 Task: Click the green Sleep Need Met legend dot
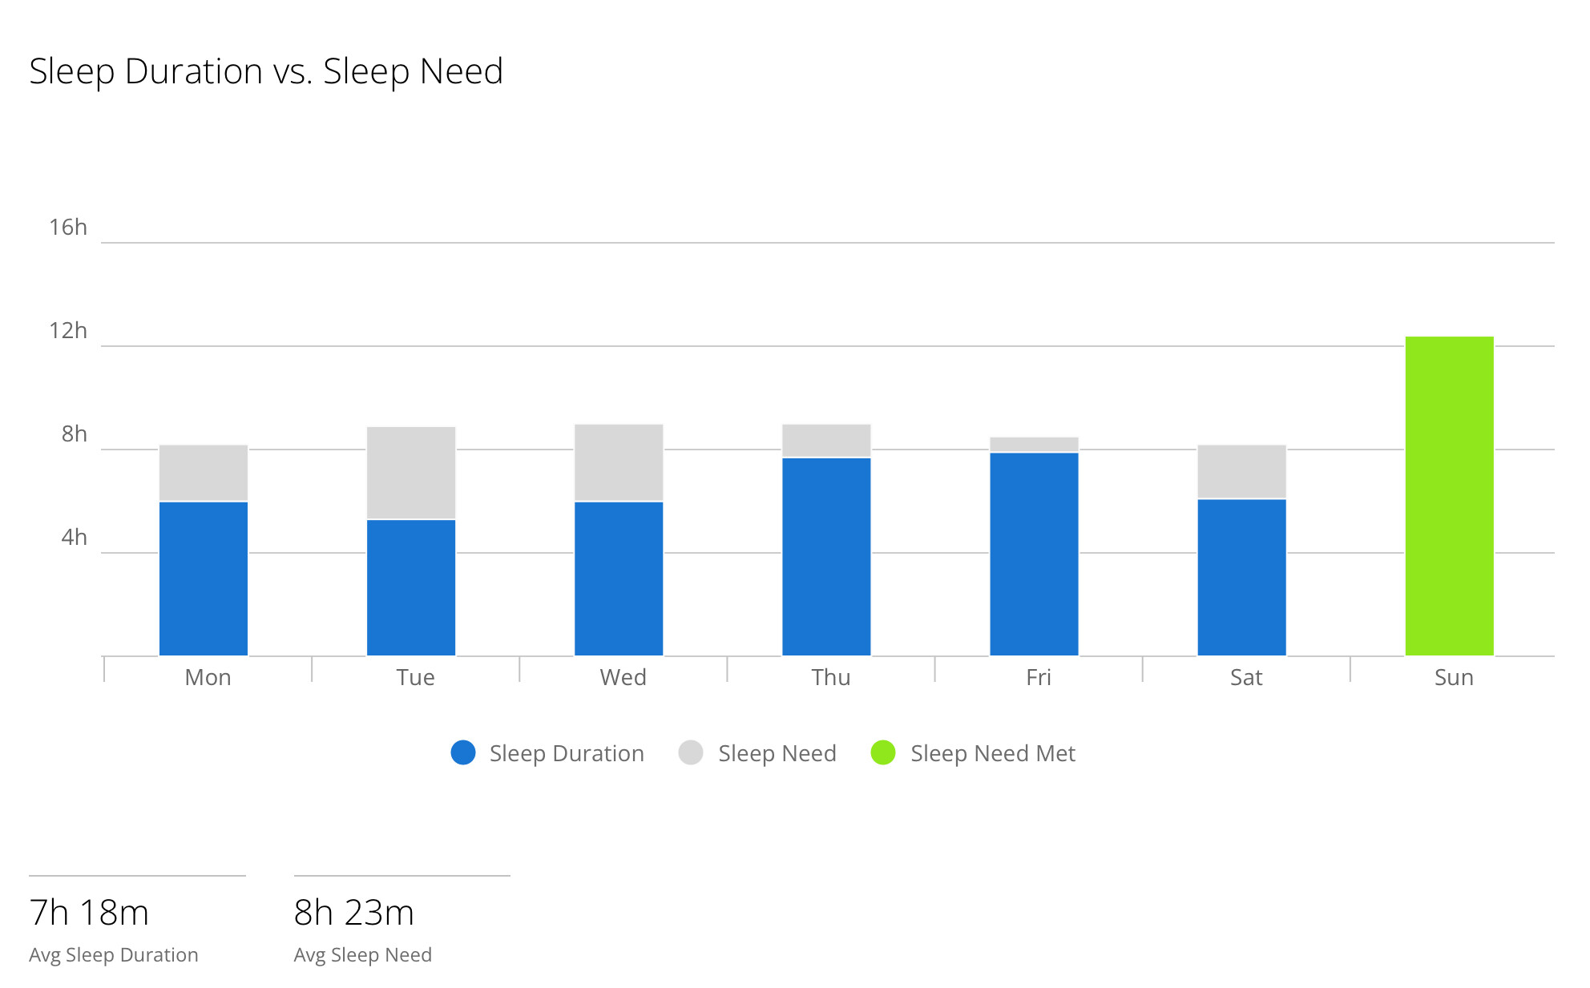pos(882,752)
